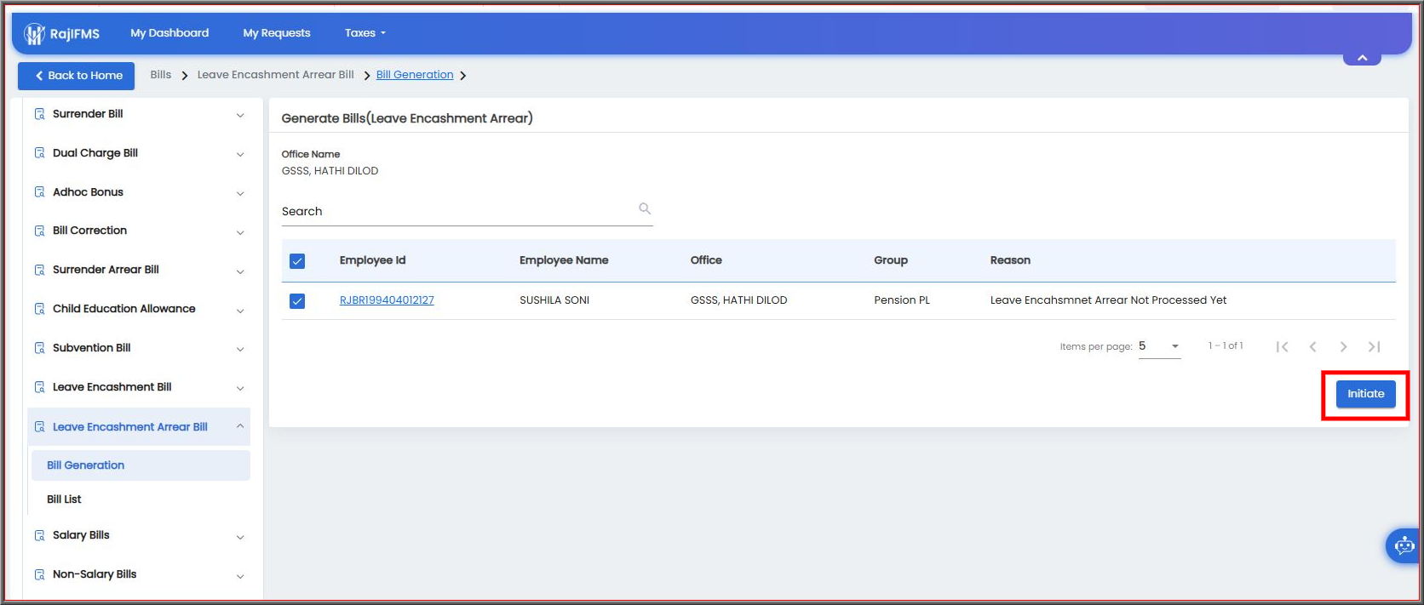
Task: Click the search magnifier icon
Action: (645, 208)
